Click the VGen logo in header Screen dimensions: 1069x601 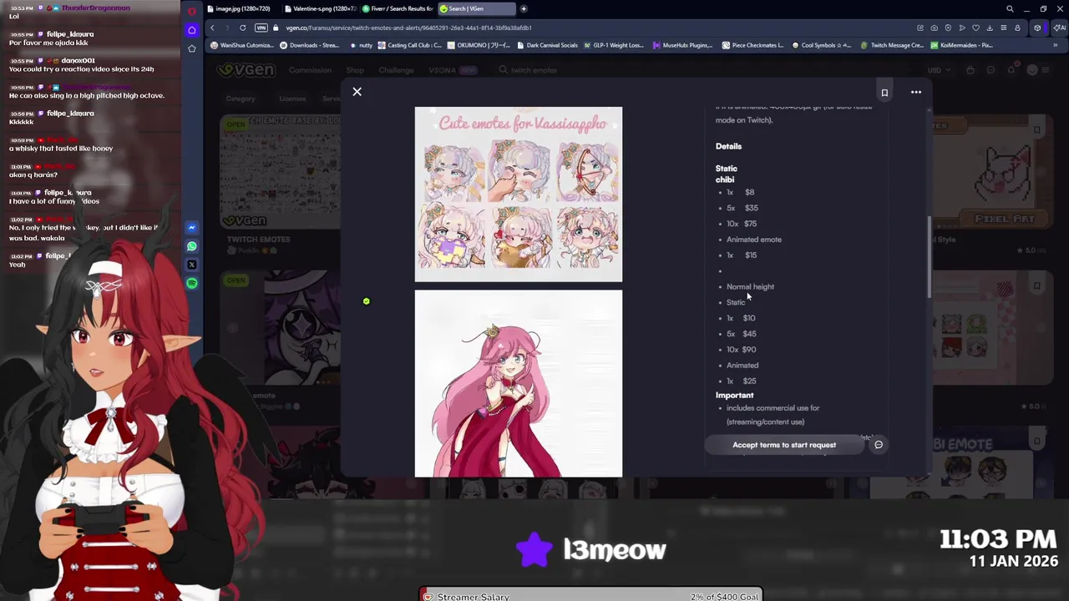click(246, 70)
